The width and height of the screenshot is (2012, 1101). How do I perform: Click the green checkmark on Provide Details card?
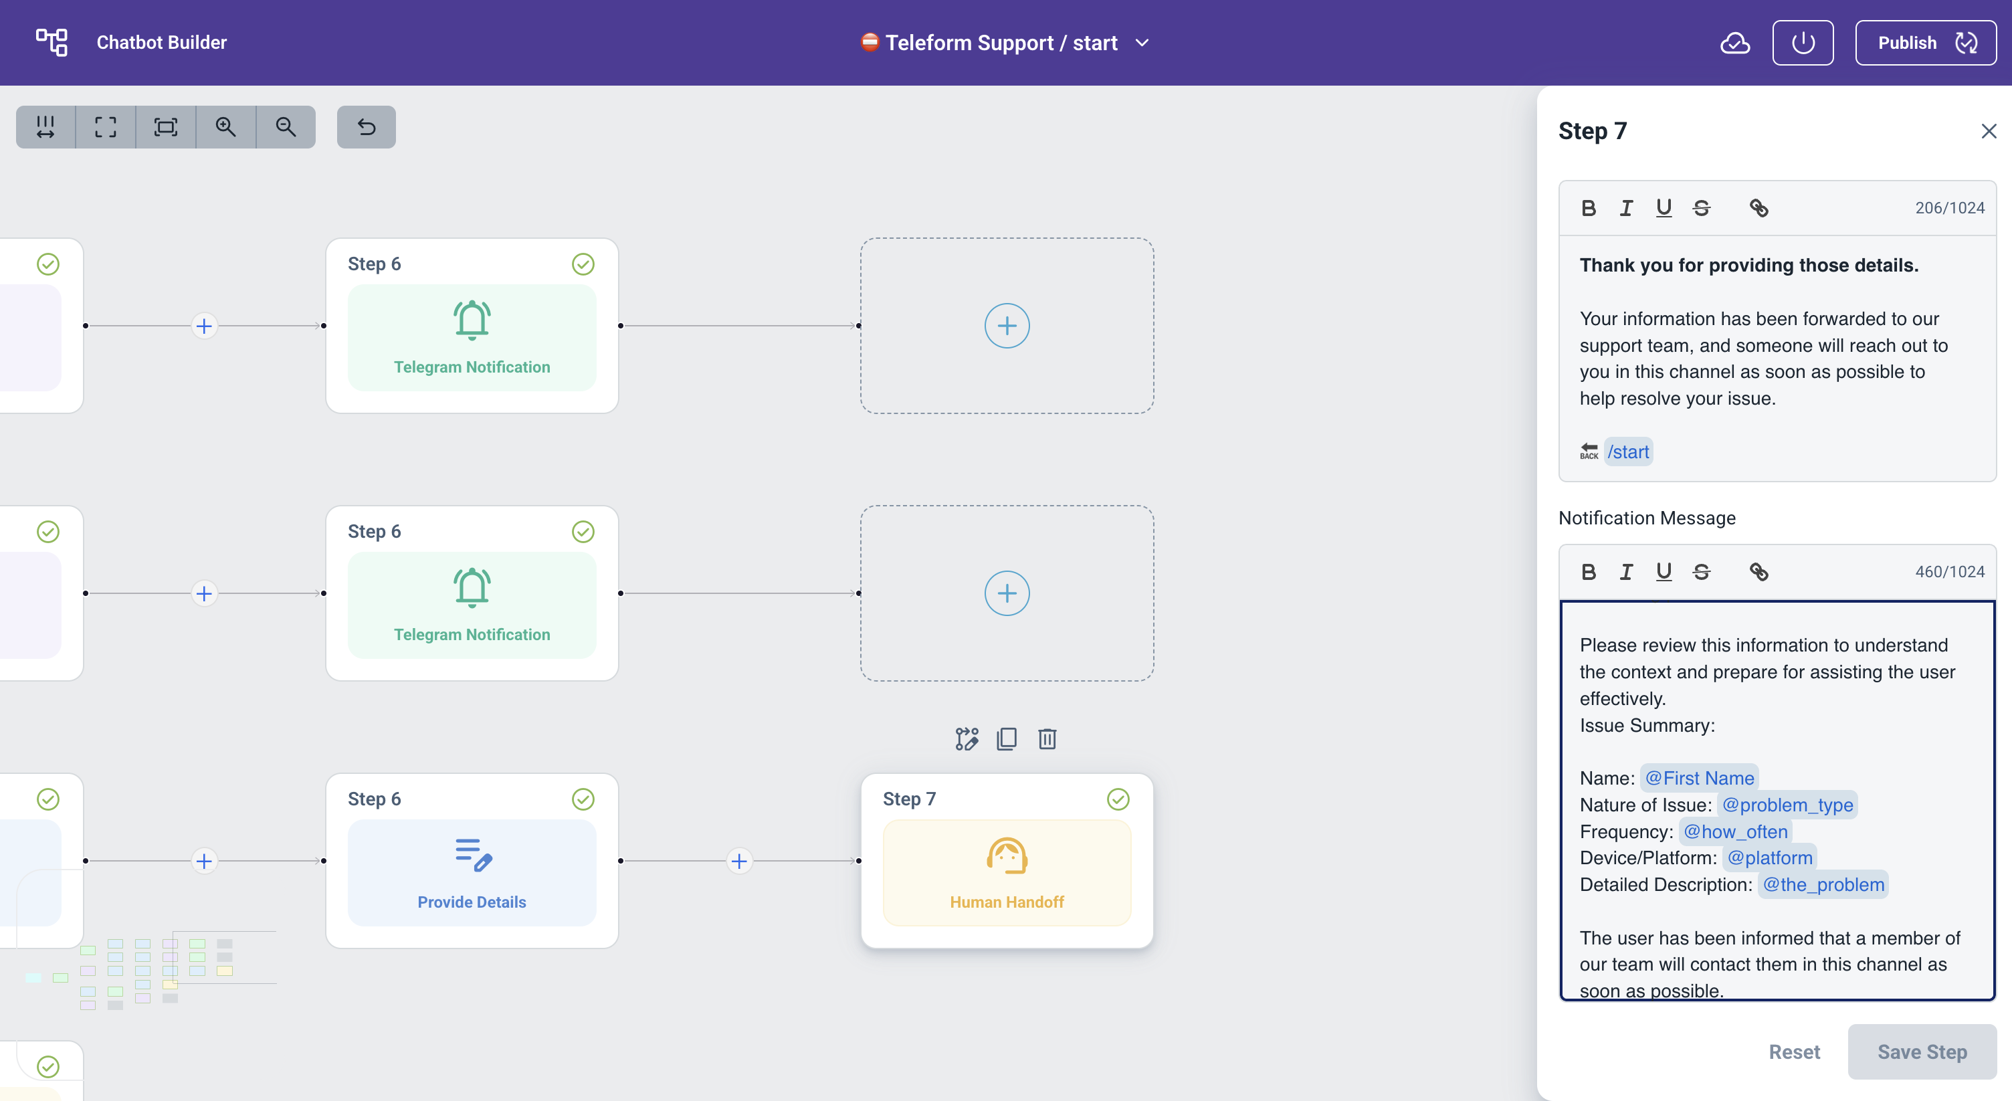583,799
